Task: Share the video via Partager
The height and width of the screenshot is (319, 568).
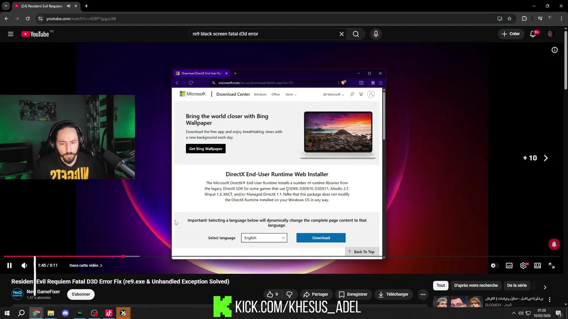Action: pyautogui.click(x=316, y=294)
